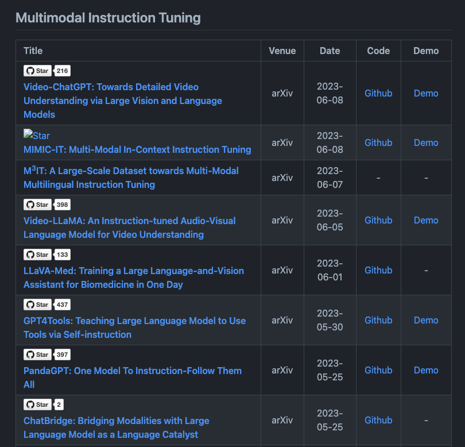This screenshot has width=465, height=447.
Task: Click the 2023-06-07 date cell
Action: pos(330,178)
